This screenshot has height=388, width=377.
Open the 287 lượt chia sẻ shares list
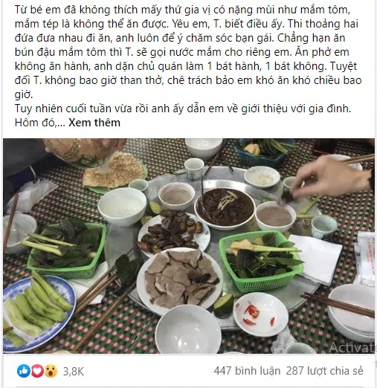324,371
